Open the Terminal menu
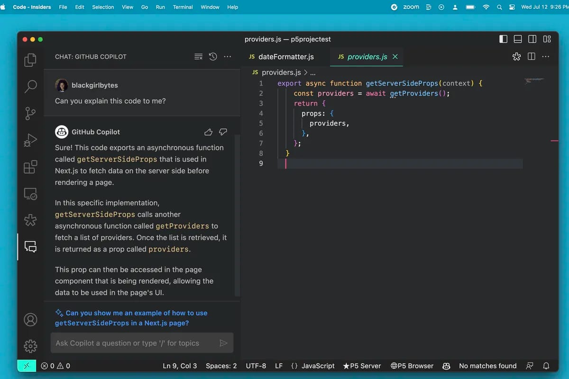The height and width of the screenshot is (379, 569). pyautogui.click(x=183, y=7)
